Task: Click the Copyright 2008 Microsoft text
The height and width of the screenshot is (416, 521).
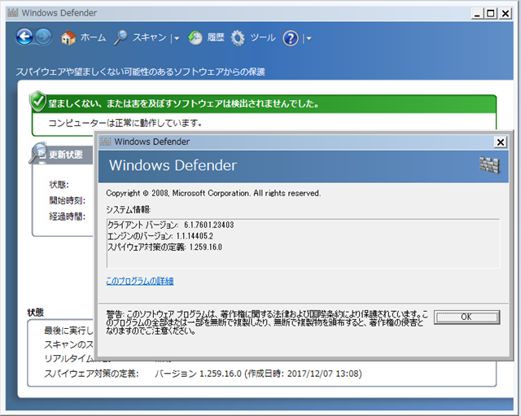Action: pyautogui.click(x=213, y=193)
